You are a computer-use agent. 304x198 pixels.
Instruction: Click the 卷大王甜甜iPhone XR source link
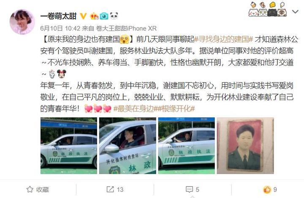tap(126, 29)
